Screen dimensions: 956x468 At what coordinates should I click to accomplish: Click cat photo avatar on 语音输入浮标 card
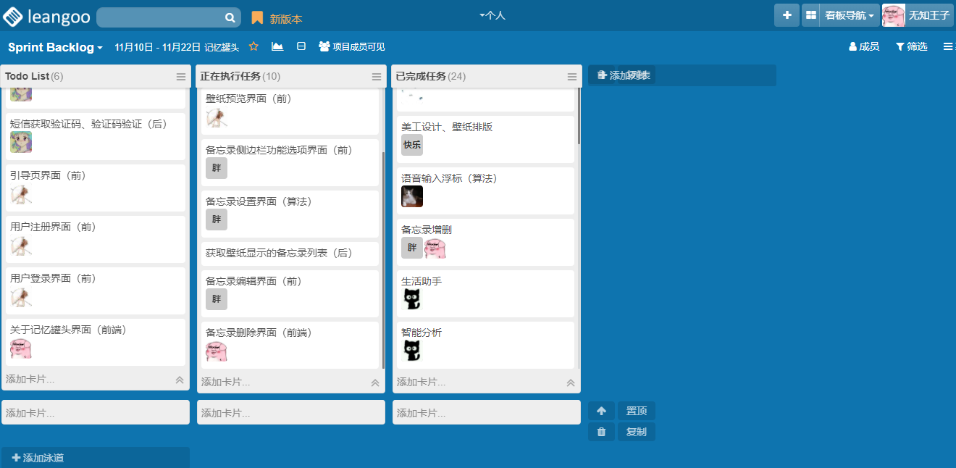pos(412,196)
